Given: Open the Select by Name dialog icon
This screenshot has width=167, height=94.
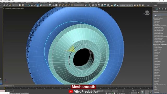Looking at the screenshot, I should [23, 5].
